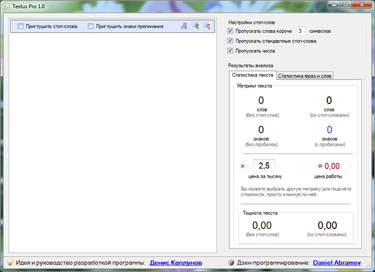This screenshot has width=375, height=272.
Task: Uncheck Пропускать слова короче checkbox
Action: [x=230, y=31]
